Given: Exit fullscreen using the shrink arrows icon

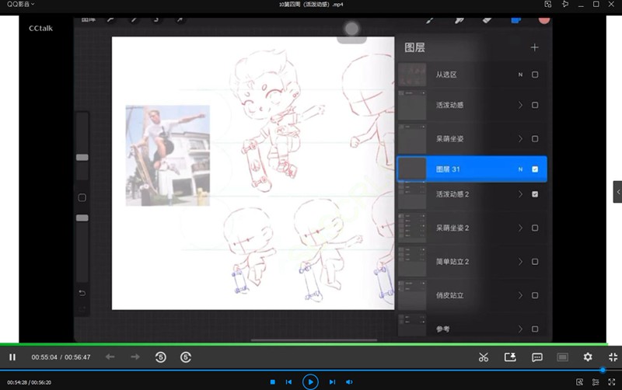Looking at the screenshot, I should tap(613, 357).
